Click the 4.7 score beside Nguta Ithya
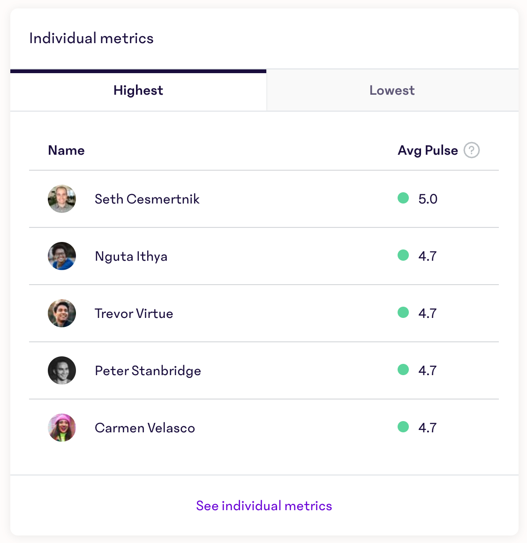Screen dimensions: 527x543 pyautogui.click(x=427, y=256)
